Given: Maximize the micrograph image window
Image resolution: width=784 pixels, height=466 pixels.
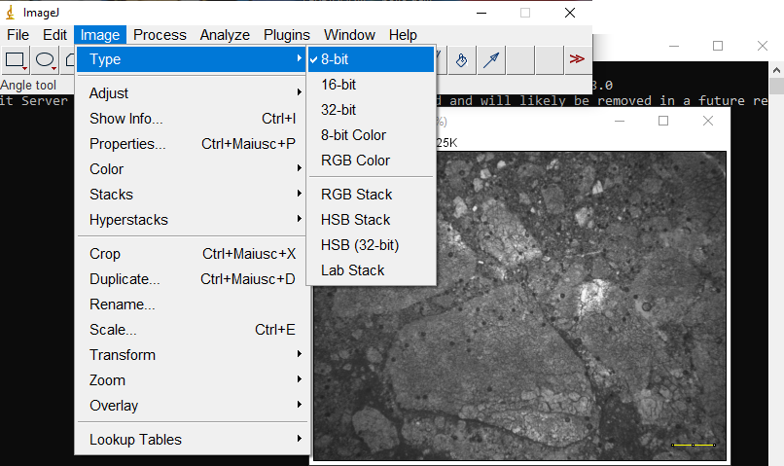Looking at the screenshot, I should 663,121.
